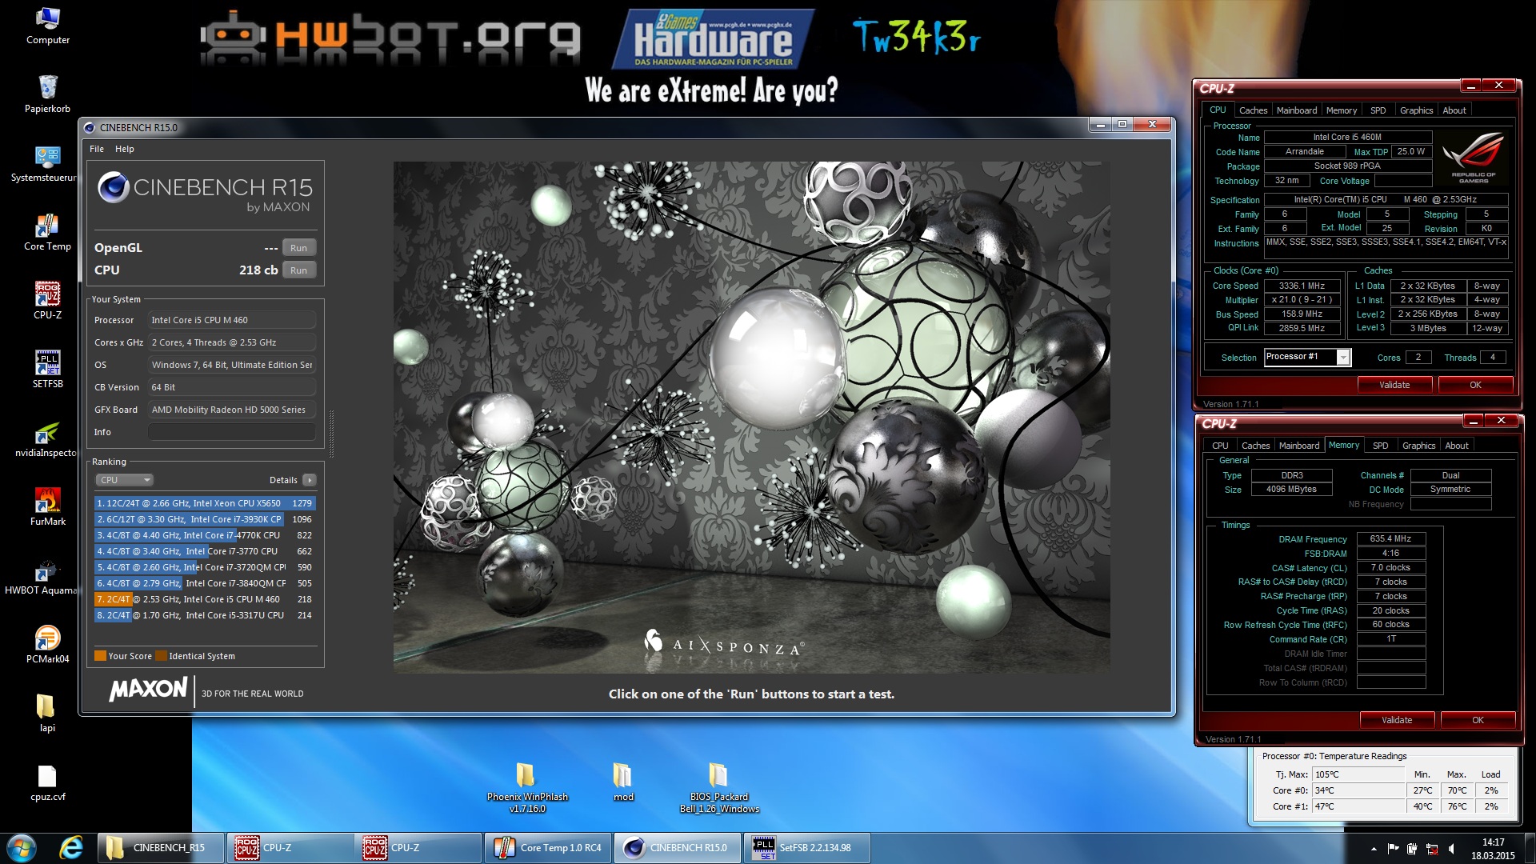1536x864 pixels.
Task: Click Validate in upper CPU-Z window
Action: [x=1394, y=385]
